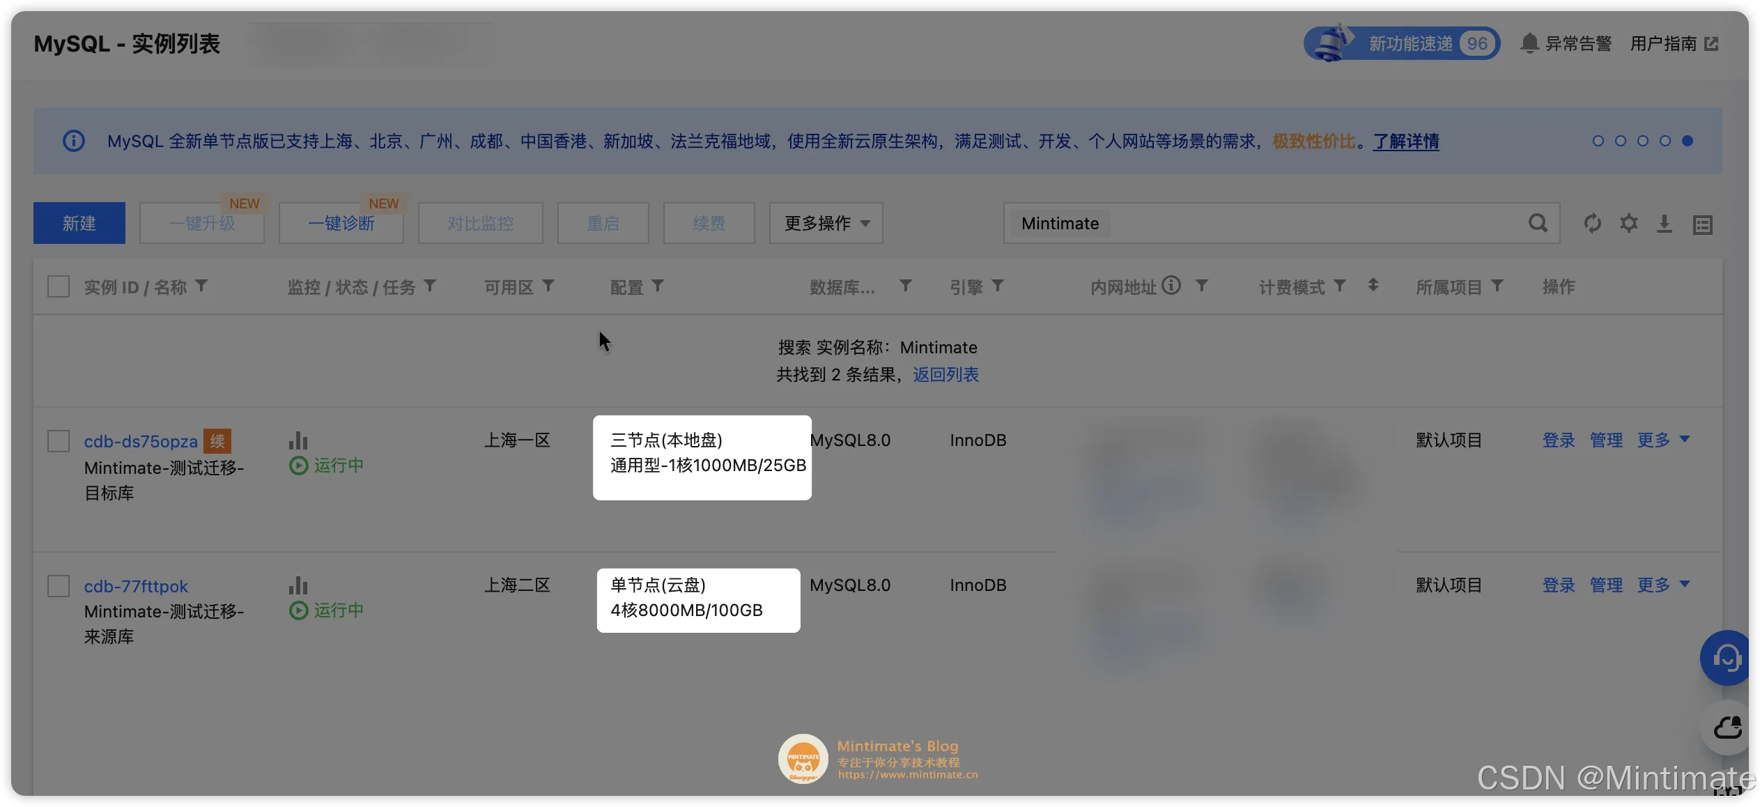1760x807 pixels.
Task: Open cloud shell floating button
Action: click(1726, 728)
